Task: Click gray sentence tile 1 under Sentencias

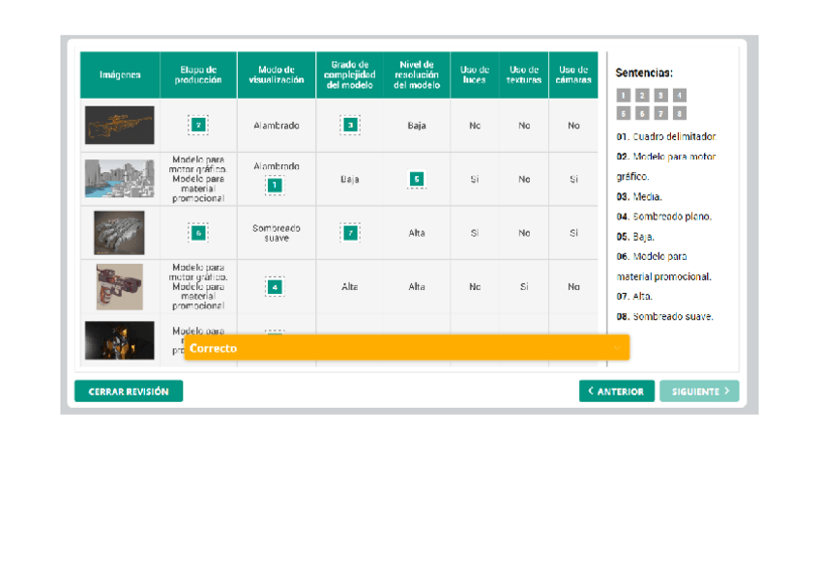Action: point(623,95)
